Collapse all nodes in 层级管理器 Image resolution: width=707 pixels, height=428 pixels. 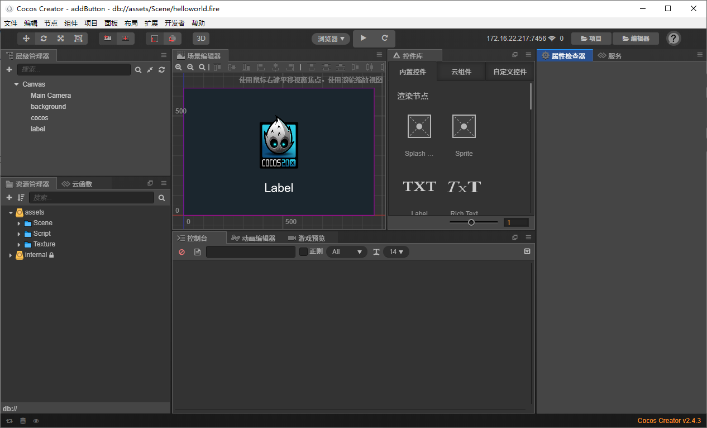pyautogui.click(x=150, y=70)
